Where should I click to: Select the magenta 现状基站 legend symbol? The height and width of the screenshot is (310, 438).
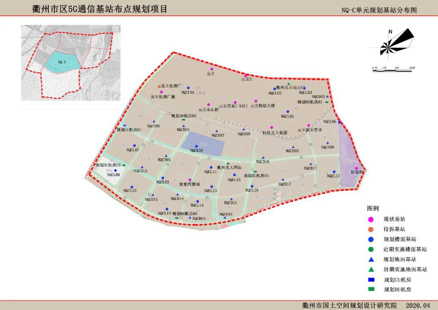[371, 220]
